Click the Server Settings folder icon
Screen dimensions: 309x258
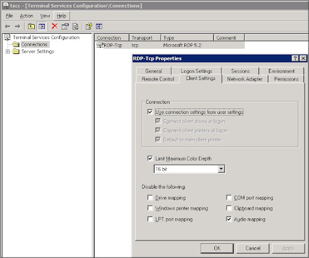pos(16,52)
